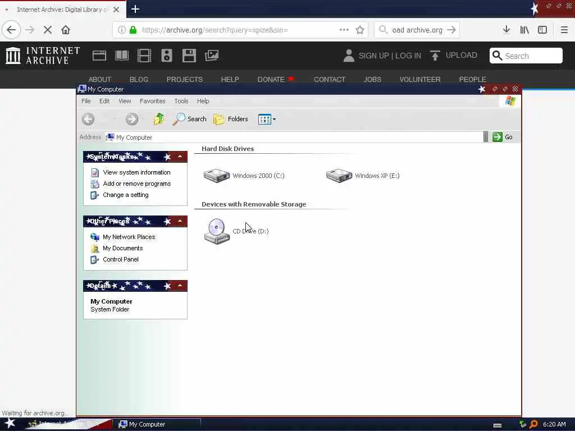575x431 pixels.
Task: Open ABOUT in Internet Archive navigation
Action: [x=100, y=80]
